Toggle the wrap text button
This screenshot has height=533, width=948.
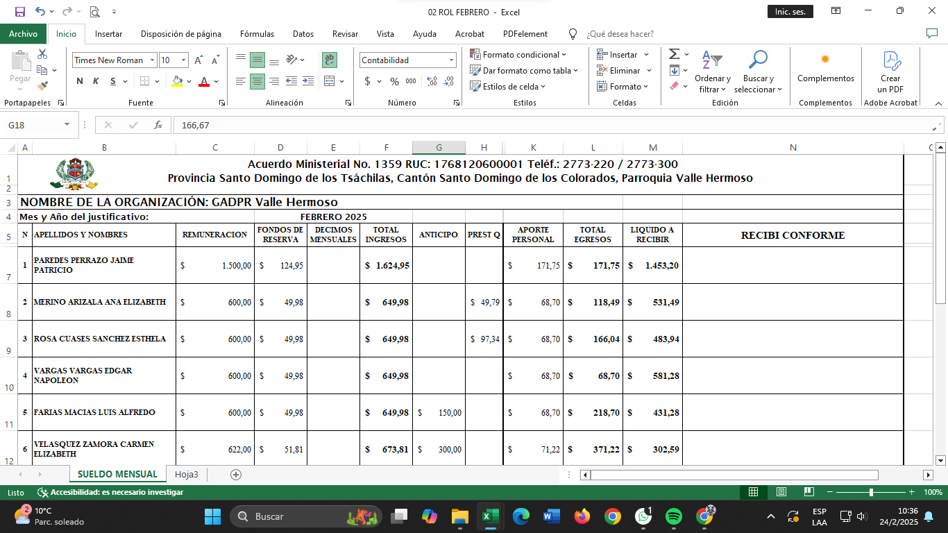pos(330,60)
